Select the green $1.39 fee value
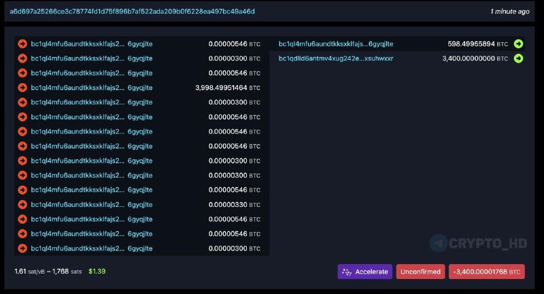544x294 pixels. click(97, 272)
